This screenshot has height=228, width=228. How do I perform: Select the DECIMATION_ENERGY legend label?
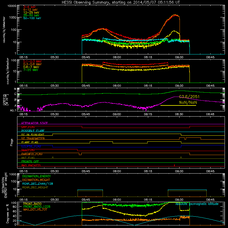(x=36, y=176)
